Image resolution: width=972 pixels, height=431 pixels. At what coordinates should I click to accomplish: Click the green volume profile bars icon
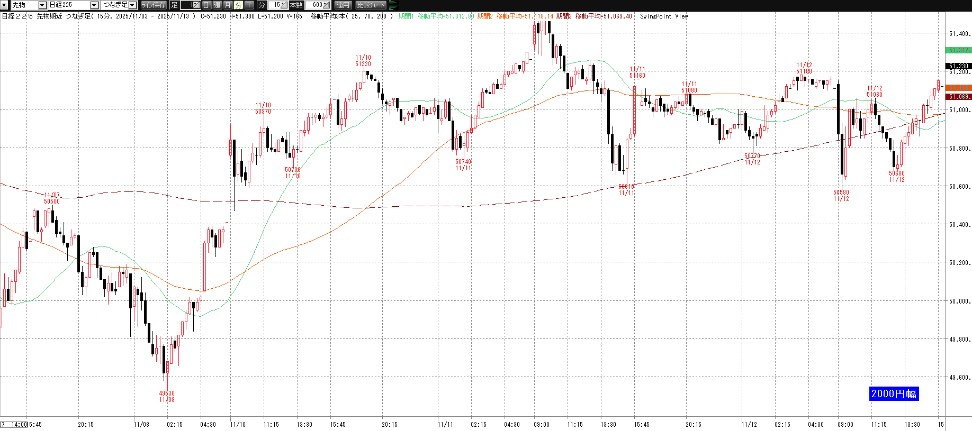[393, 5]
